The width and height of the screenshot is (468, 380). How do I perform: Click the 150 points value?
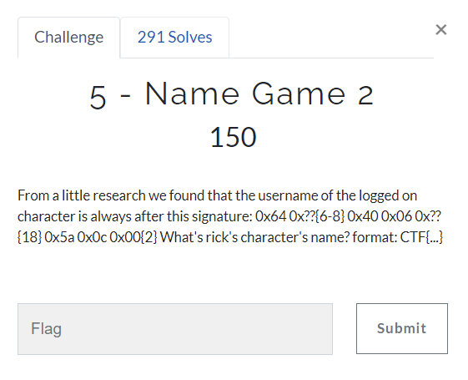[x=233, y=137]
